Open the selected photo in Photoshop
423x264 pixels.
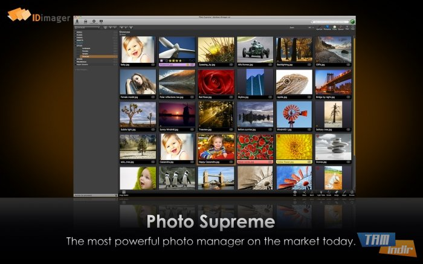[328, 27]
